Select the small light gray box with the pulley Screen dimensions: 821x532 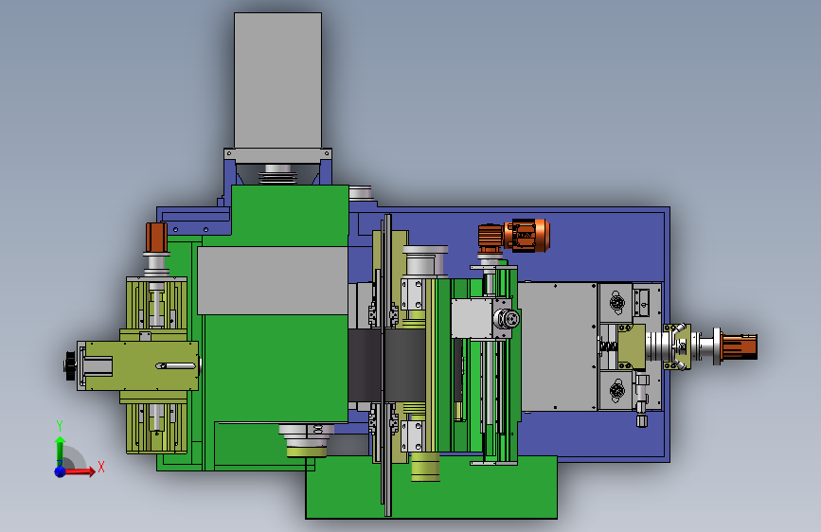coord(472,318)
